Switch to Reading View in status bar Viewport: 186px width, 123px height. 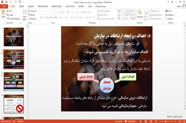pyautogui.click(x=151, y=121)
